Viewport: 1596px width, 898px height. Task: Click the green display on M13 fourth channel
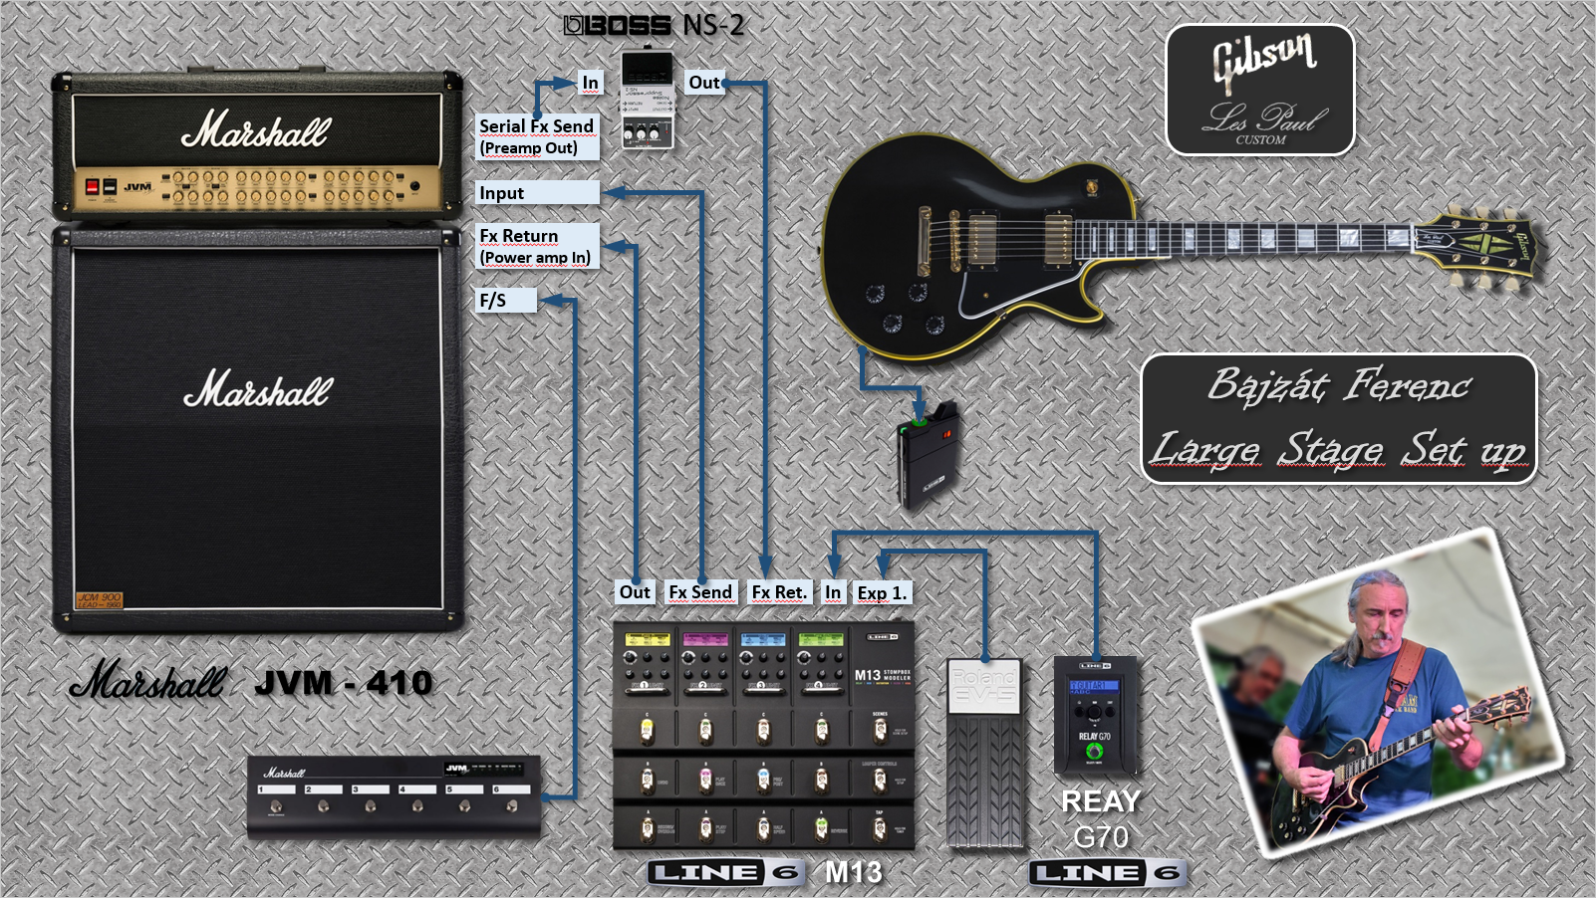[x=821, y=639]
